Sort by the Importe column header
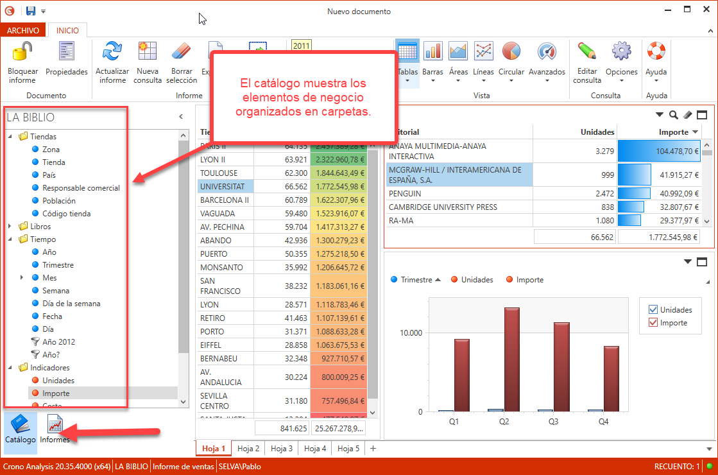This screenshot has height=475, width=718. click(672, 132)
